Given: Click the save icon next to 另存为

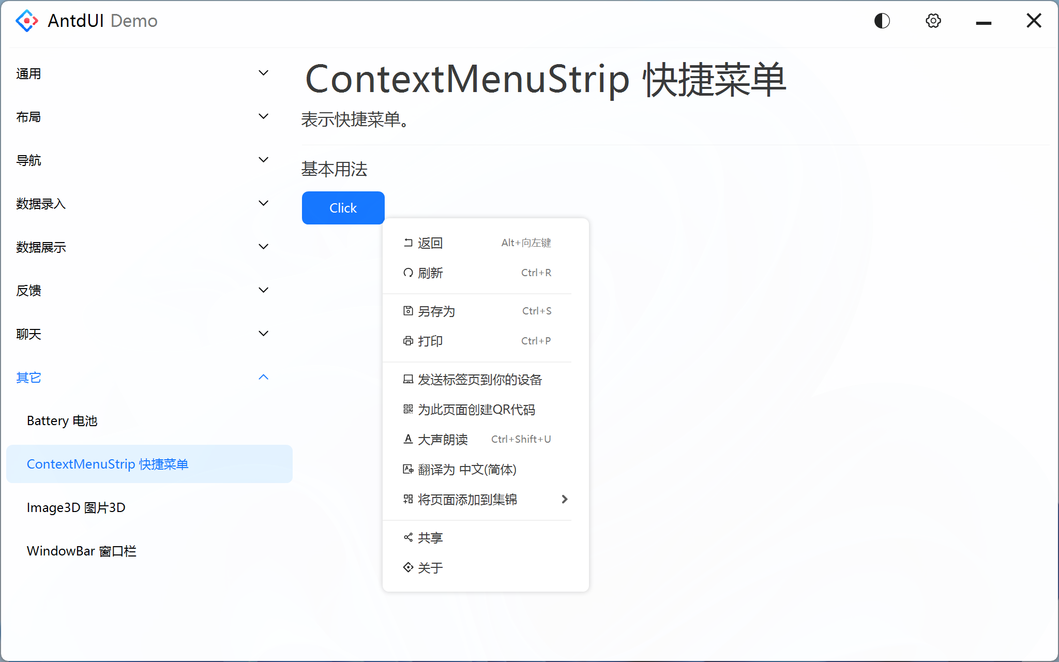Looking at the screenshot, I should pyautogui.click(x=408, y=311).
